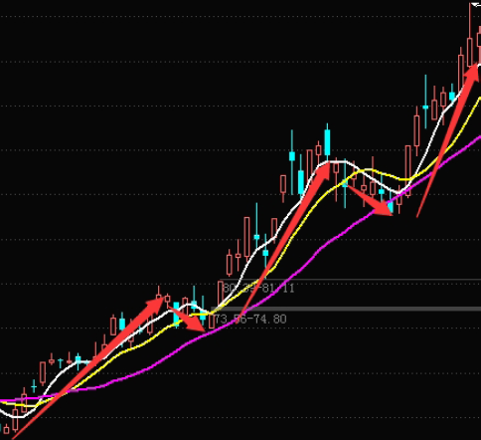Viewport: 481px width, 440px height.
Task: Click the tallest cyan candle at mid-chart peak
Action: (327, 142)
